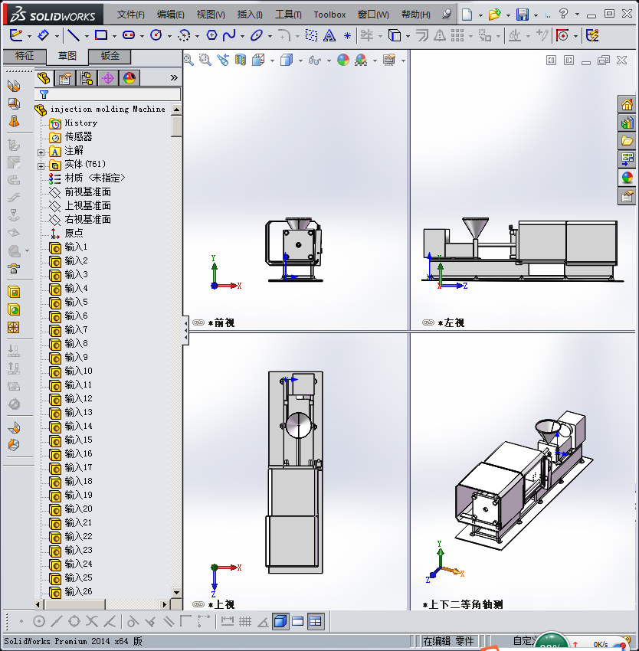The image size is (639, 651).
Task: Open the Circle tool dropdown arrow
Action: click(x=169, y=37)
